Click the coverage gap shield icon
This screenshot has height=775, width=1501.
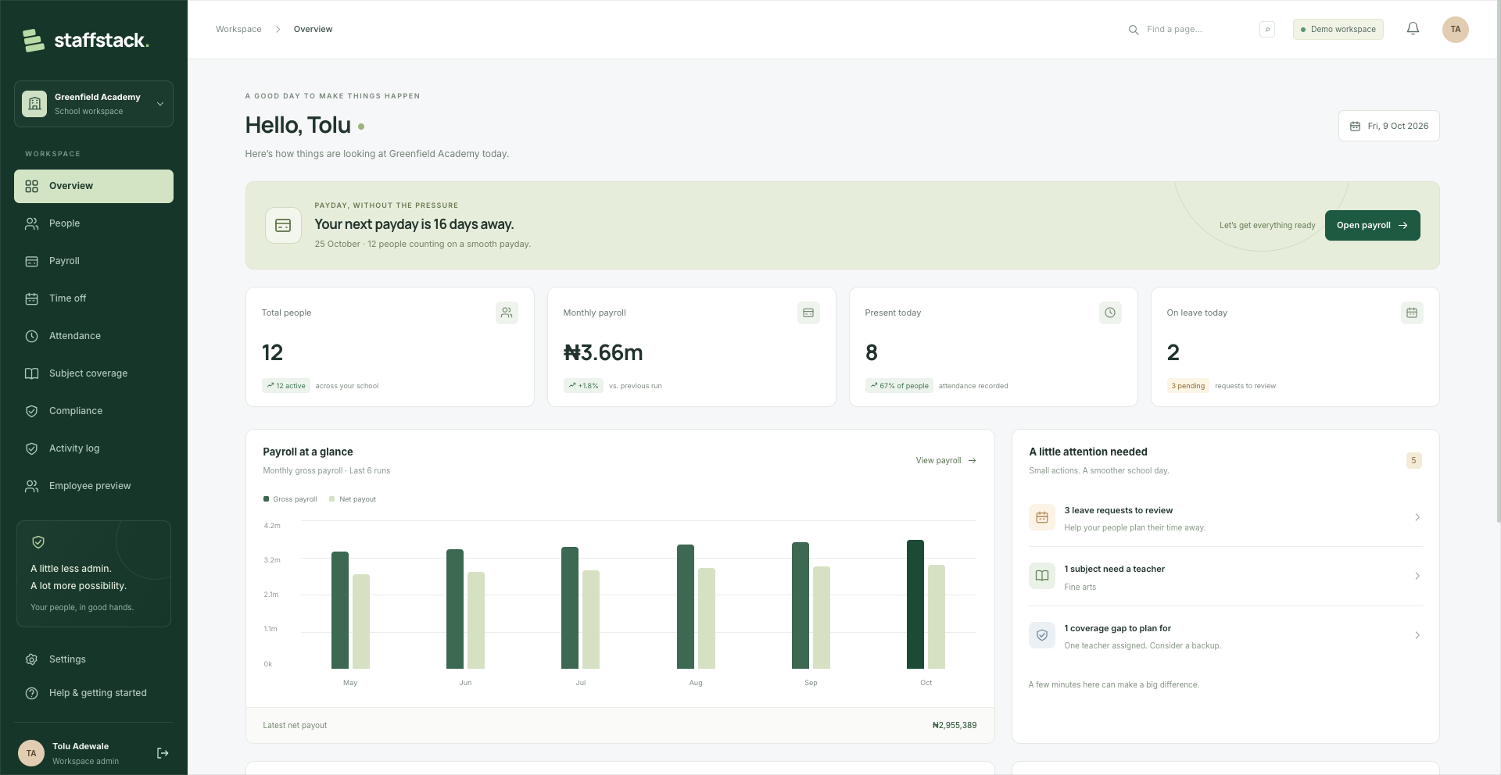coord(1042,635)
